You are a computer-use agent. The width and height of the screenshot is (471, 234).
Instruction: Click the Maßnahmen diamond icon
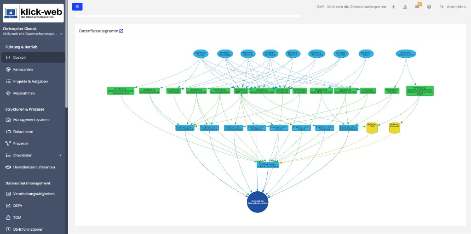[8, 93]
